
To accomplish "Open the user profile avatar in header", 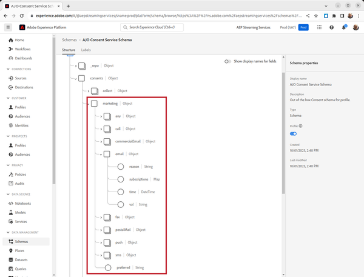I will 356,27.
